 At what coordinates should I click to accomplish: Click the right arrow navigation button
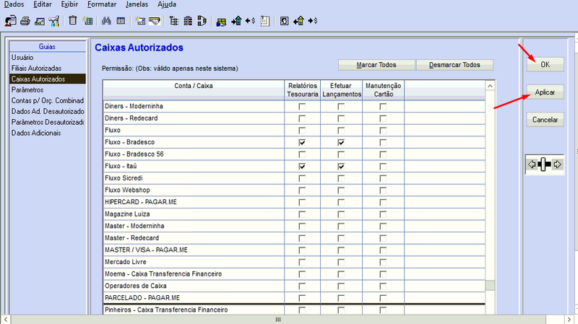557,165
